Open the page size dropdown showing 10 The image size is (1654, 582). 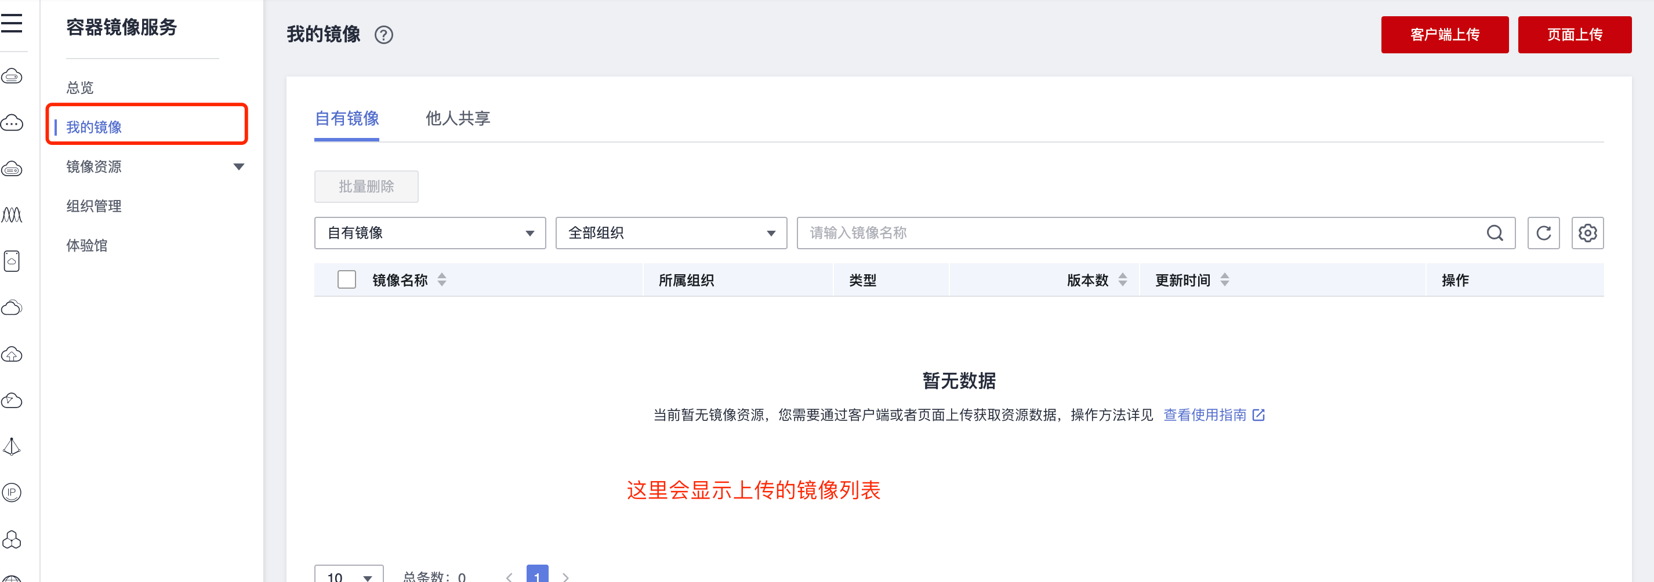click(x=349, y=576)
